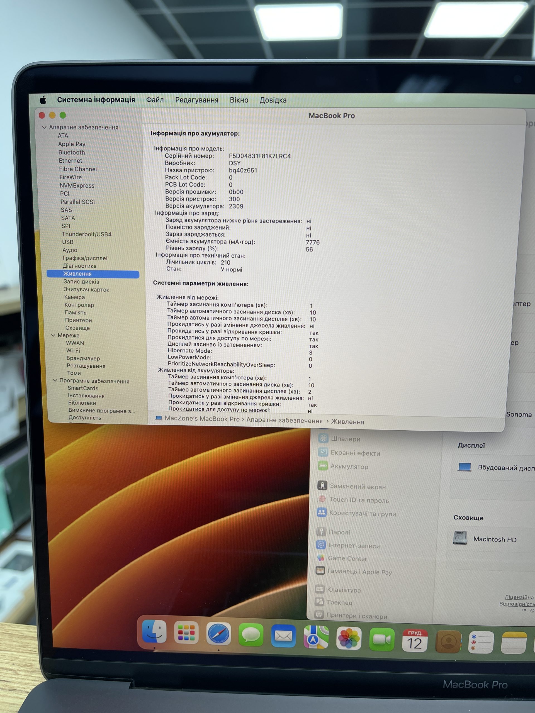
Task: Click Апаратне забезпечення in the path bar
Action: 284,421
